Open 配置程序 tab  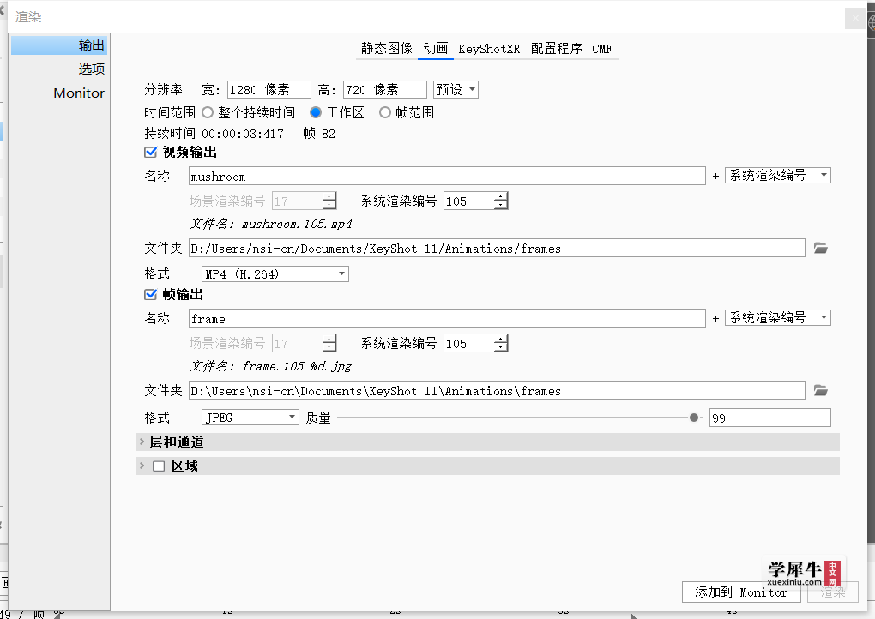pos(557,49)
